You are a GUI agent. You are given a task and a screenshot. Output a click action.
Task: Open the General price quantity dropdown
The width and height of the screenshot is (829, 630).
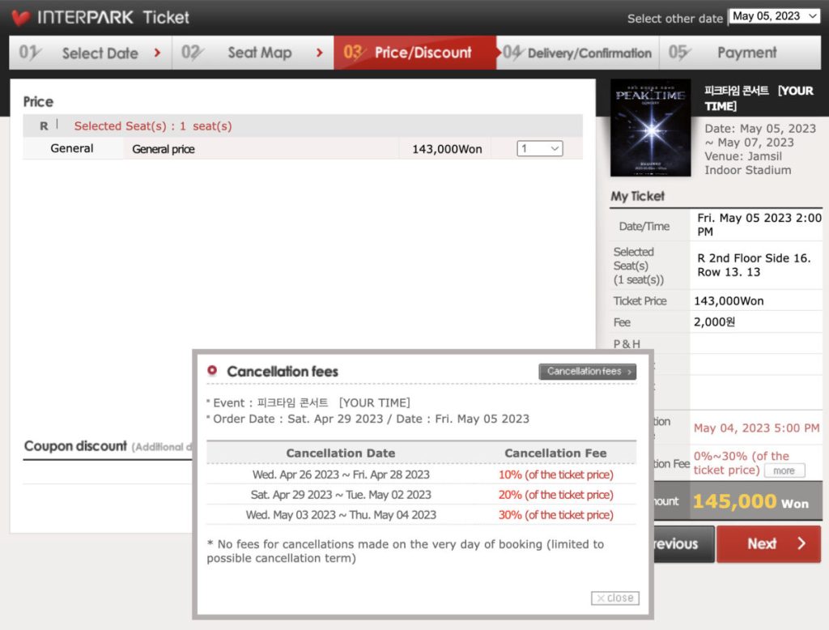pyautogui.click(x=540, y=149)
